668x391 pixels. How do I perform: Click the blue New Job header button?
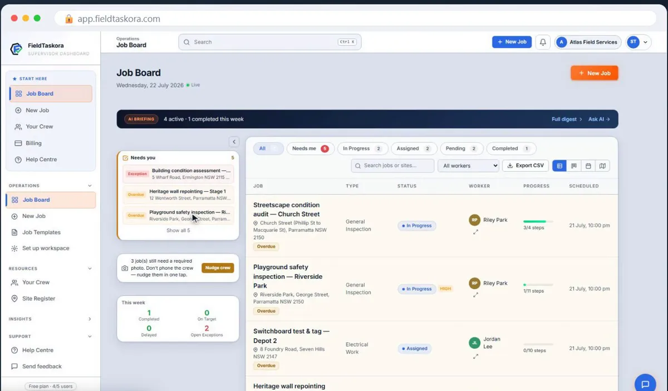coord(512,42)
